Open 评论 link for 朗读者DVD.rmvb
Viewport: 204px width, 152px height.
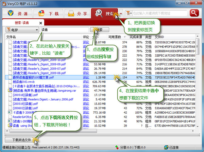pos(86,82)
